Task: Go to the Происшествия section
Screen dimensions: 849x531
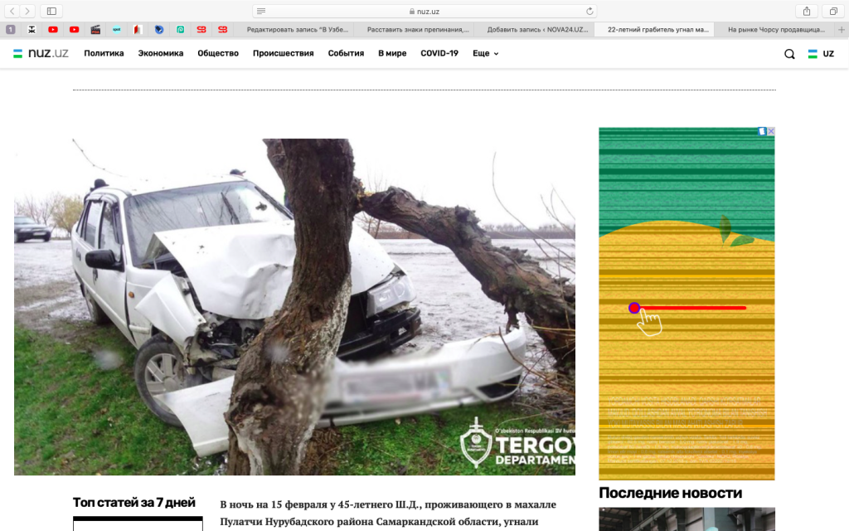Action: pos(283,53)
